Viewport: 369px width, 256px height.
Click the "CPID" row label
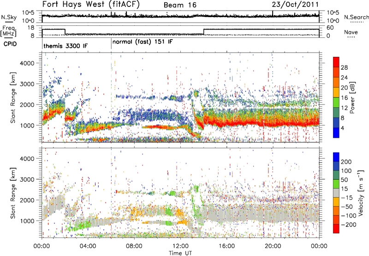(10, 44)
